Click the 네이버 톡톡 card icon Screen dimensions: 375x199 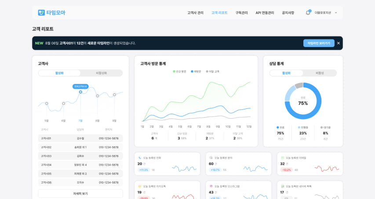point(283,186)
